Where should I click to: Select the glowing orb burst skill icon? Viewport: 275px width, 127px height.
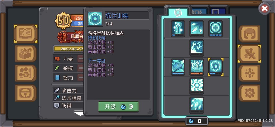pos(197,86)
